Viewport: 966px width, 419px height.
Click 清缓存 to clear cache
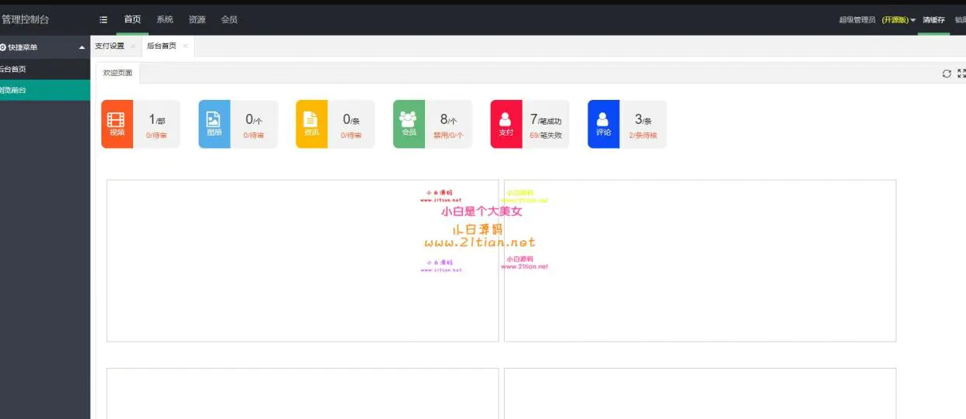933,20
